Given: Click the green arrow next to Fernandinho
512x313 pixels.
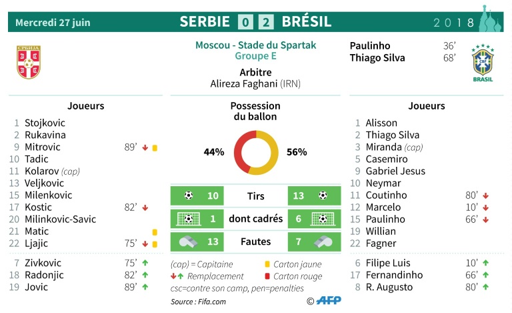Looking at the screenshot, I should click(485, 275).
